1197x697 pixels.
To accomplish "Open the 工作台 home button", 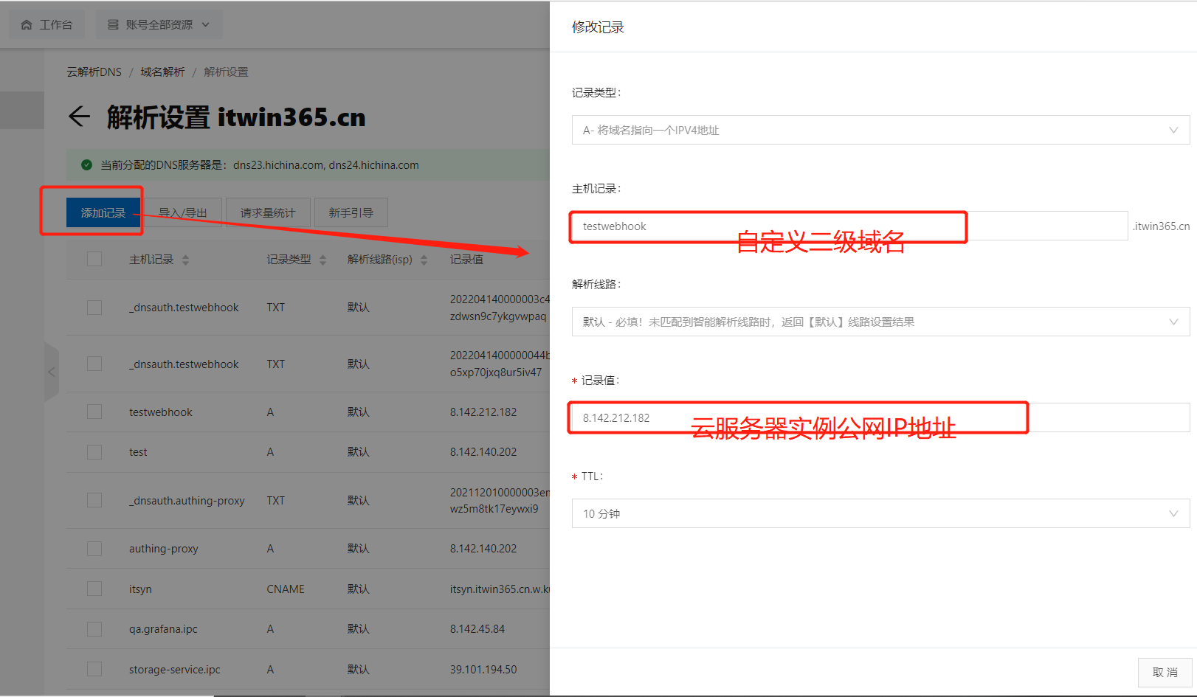I will tap(46, 25).
